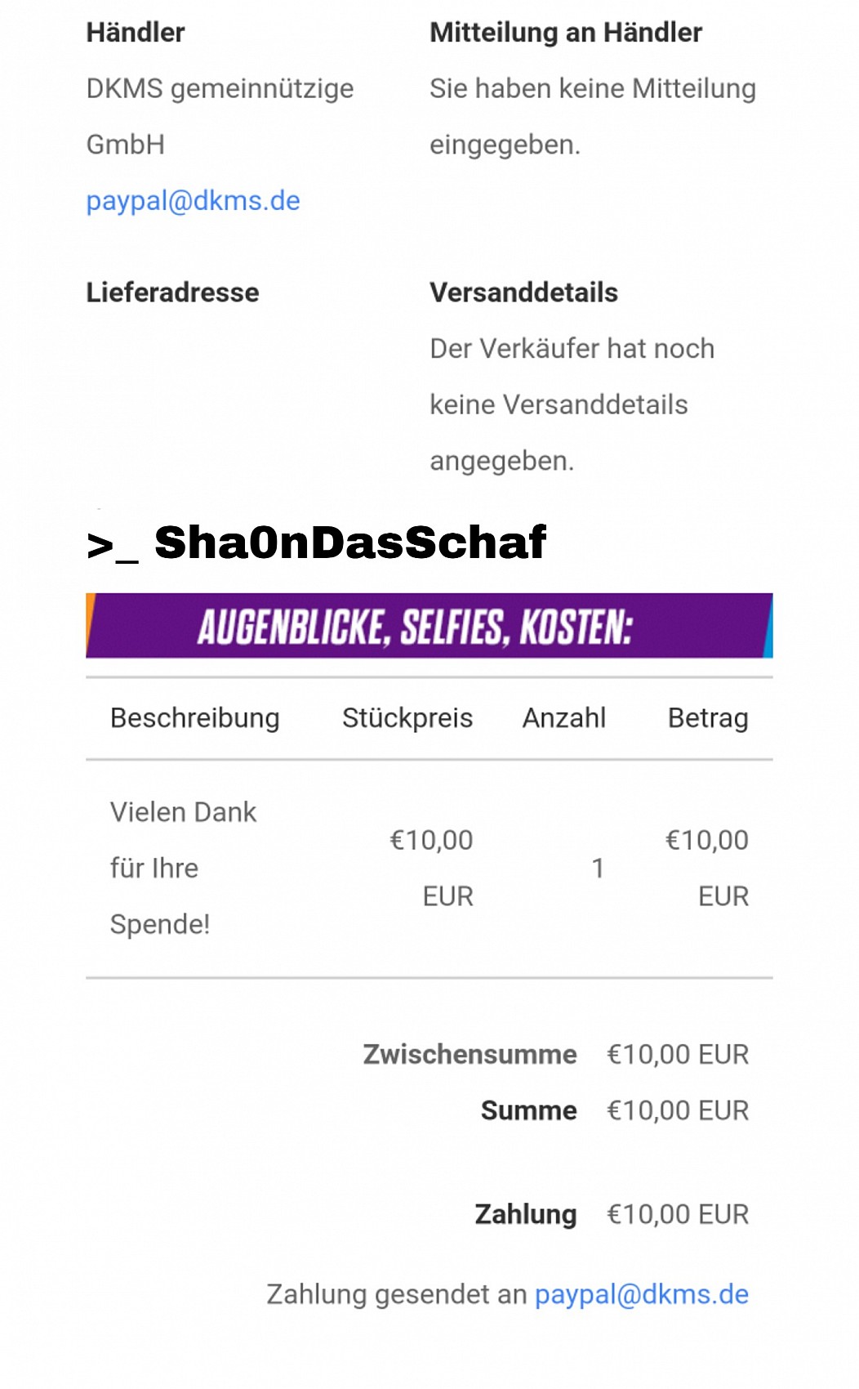Open the paypal@dkms.de merchant email link
Image resolution: width=859 pixels, height=1389 pixels.
click(x=193, y=200)
